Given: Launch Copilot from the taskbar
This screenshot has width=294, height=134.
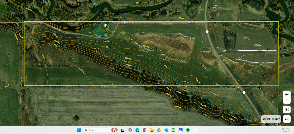Looking at the screenshot, I should [130, 130].
